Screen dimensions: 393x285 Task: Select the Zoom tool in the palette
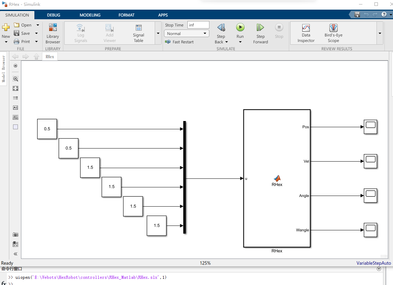(x=15, y=78)
